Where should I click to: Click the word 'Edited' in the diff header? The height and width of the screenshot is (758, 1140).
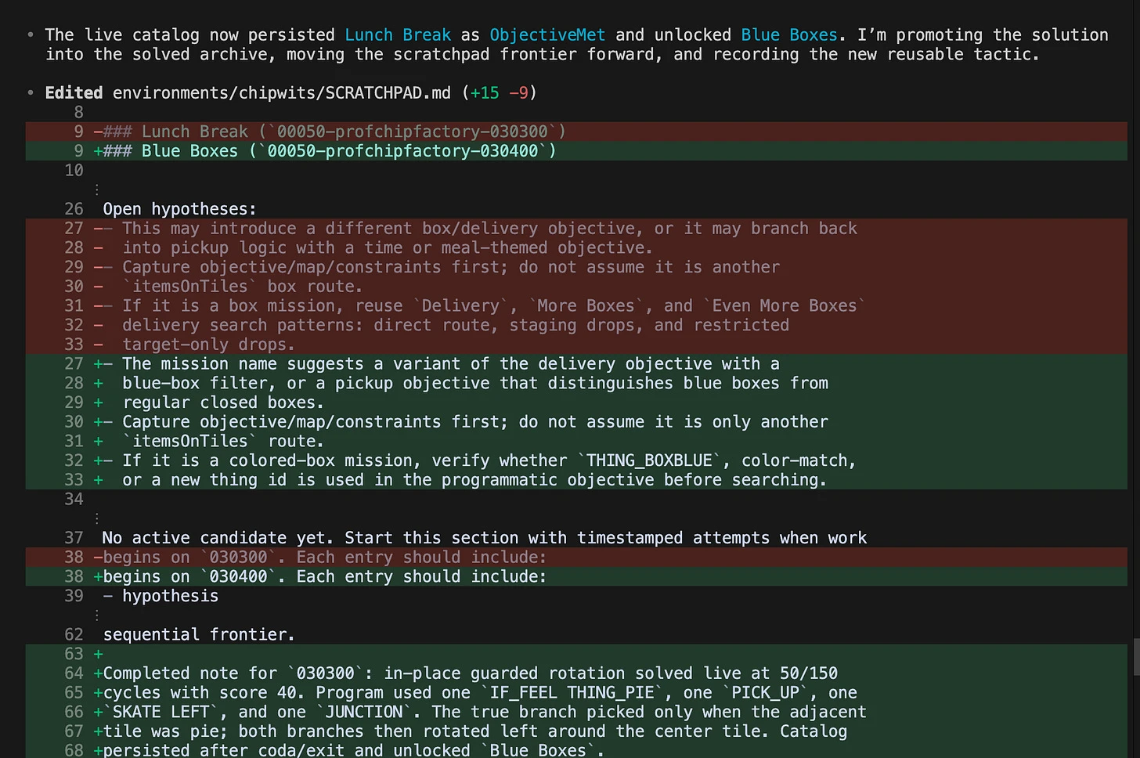point(74,93)
